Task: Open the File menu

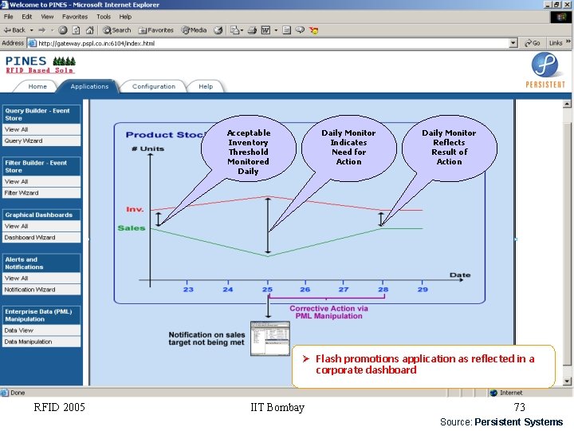Action: pos(9,17)
